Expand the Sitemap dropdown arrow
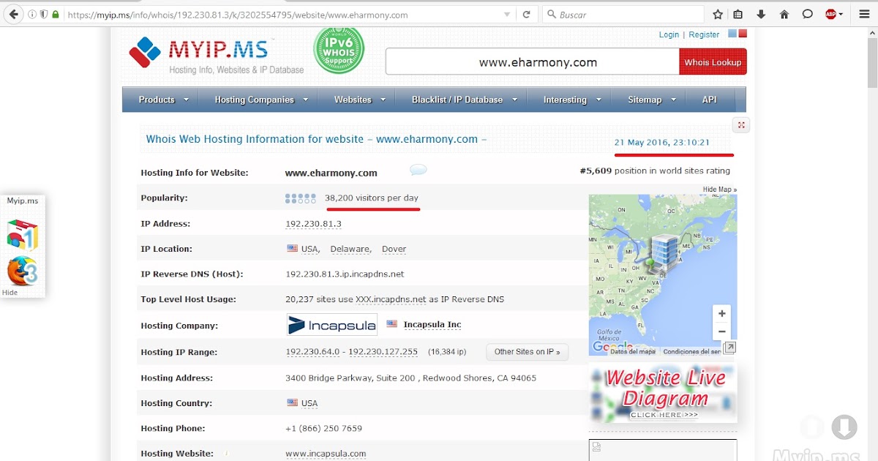This screenshot has height=461, width=878. tap(674, 100)
